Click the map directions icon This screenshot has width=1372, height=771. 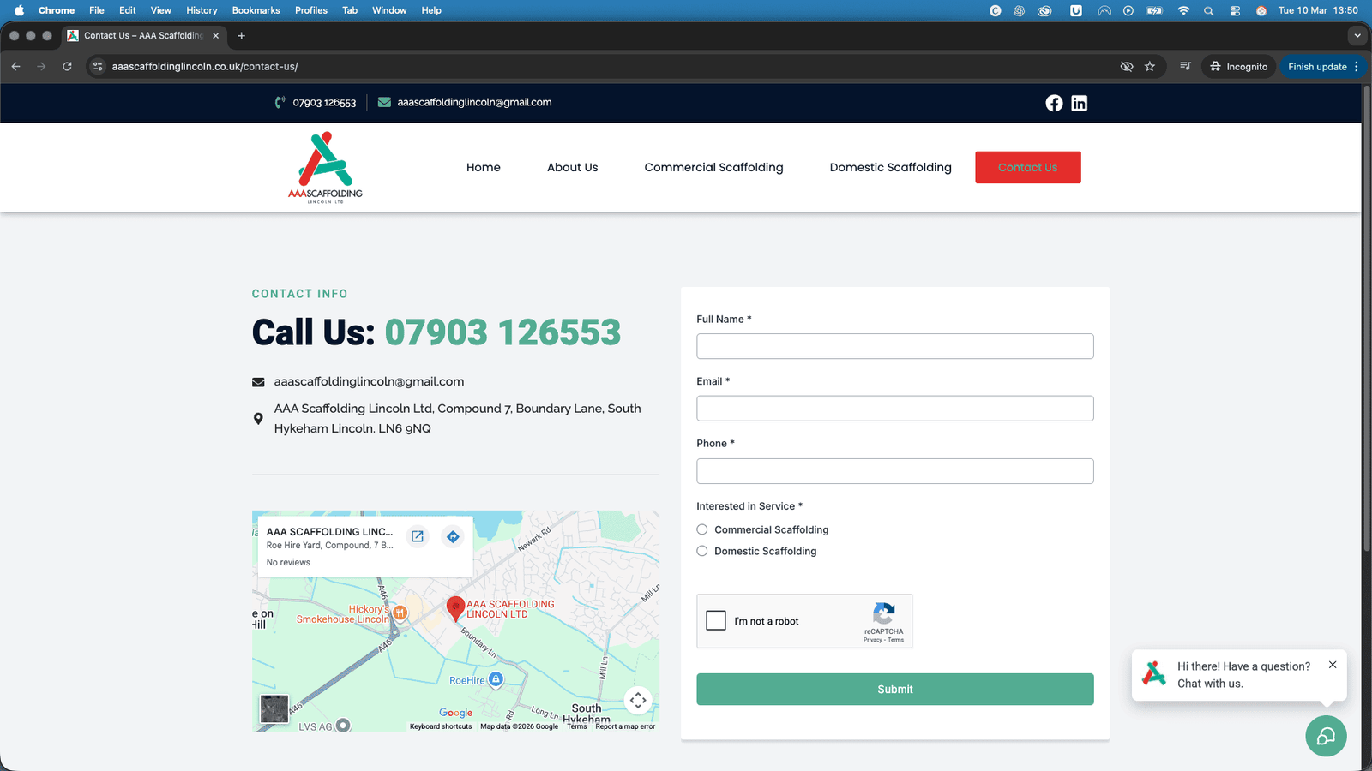point(453,536)
